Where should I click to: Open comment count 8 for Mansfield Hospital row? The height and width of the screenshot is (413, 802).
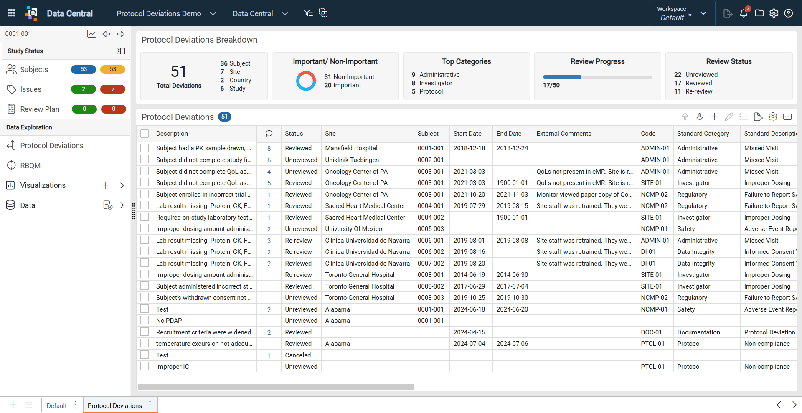click(269, 148)
